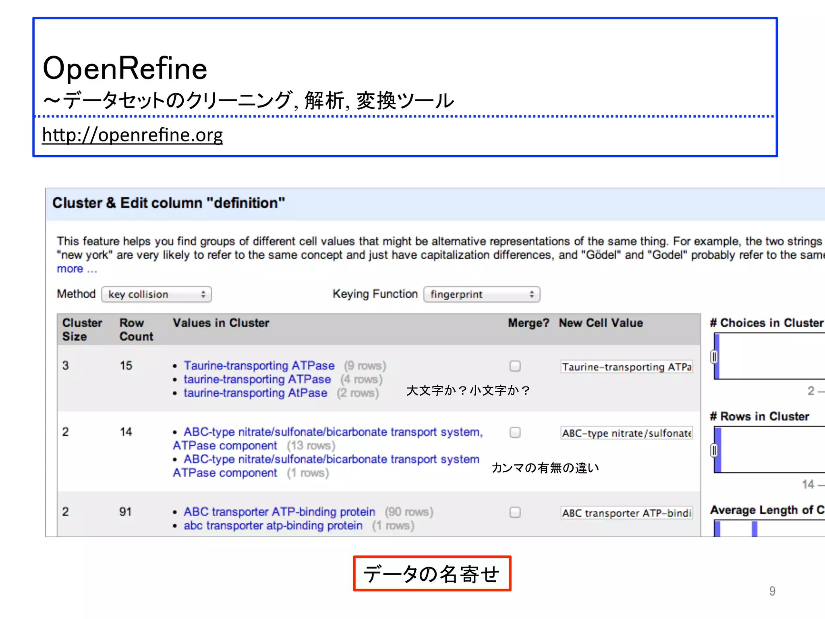Click the 'New Cell Value' column header
This screenshot has height=619, width=825.
[x=601, y=323]
